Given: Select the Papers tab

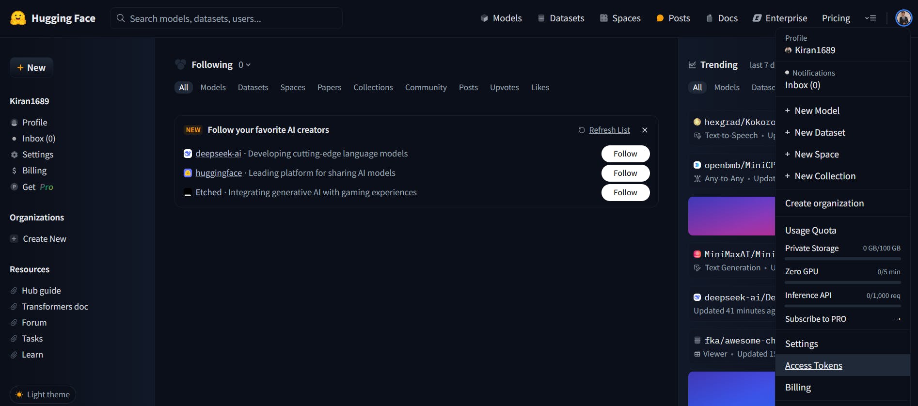Looking at the screenshot, I should pyautogui.click(x=330, y=88).
